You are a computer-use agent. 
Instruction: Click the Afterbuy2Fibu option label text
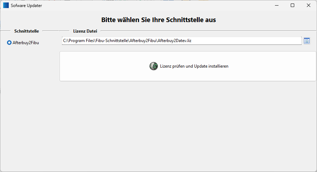[x=26, y=43]
